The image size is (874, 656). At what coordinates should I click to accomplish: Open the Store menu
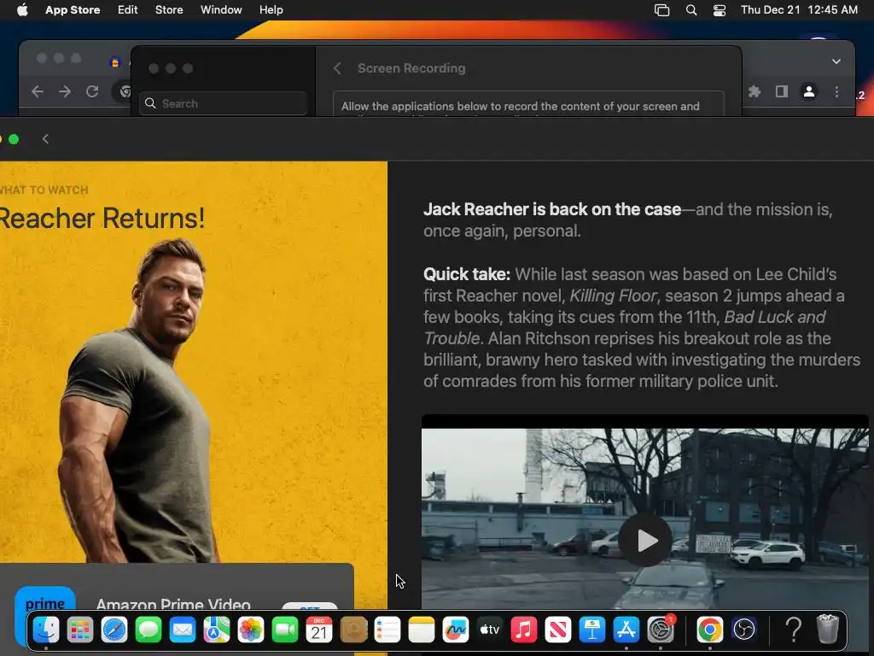pos(169,10)
